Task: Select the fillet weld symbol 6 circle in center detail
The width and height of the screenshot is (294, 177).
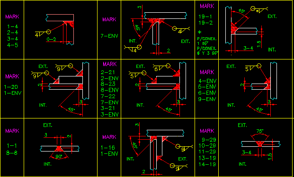Action: (x=168, y=66)
